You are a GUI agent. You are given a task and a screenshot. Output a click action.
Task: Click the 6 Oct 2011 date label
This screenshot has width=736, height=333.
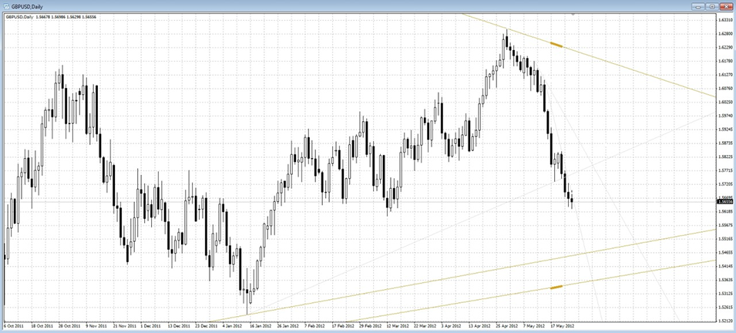coord(14,325)
